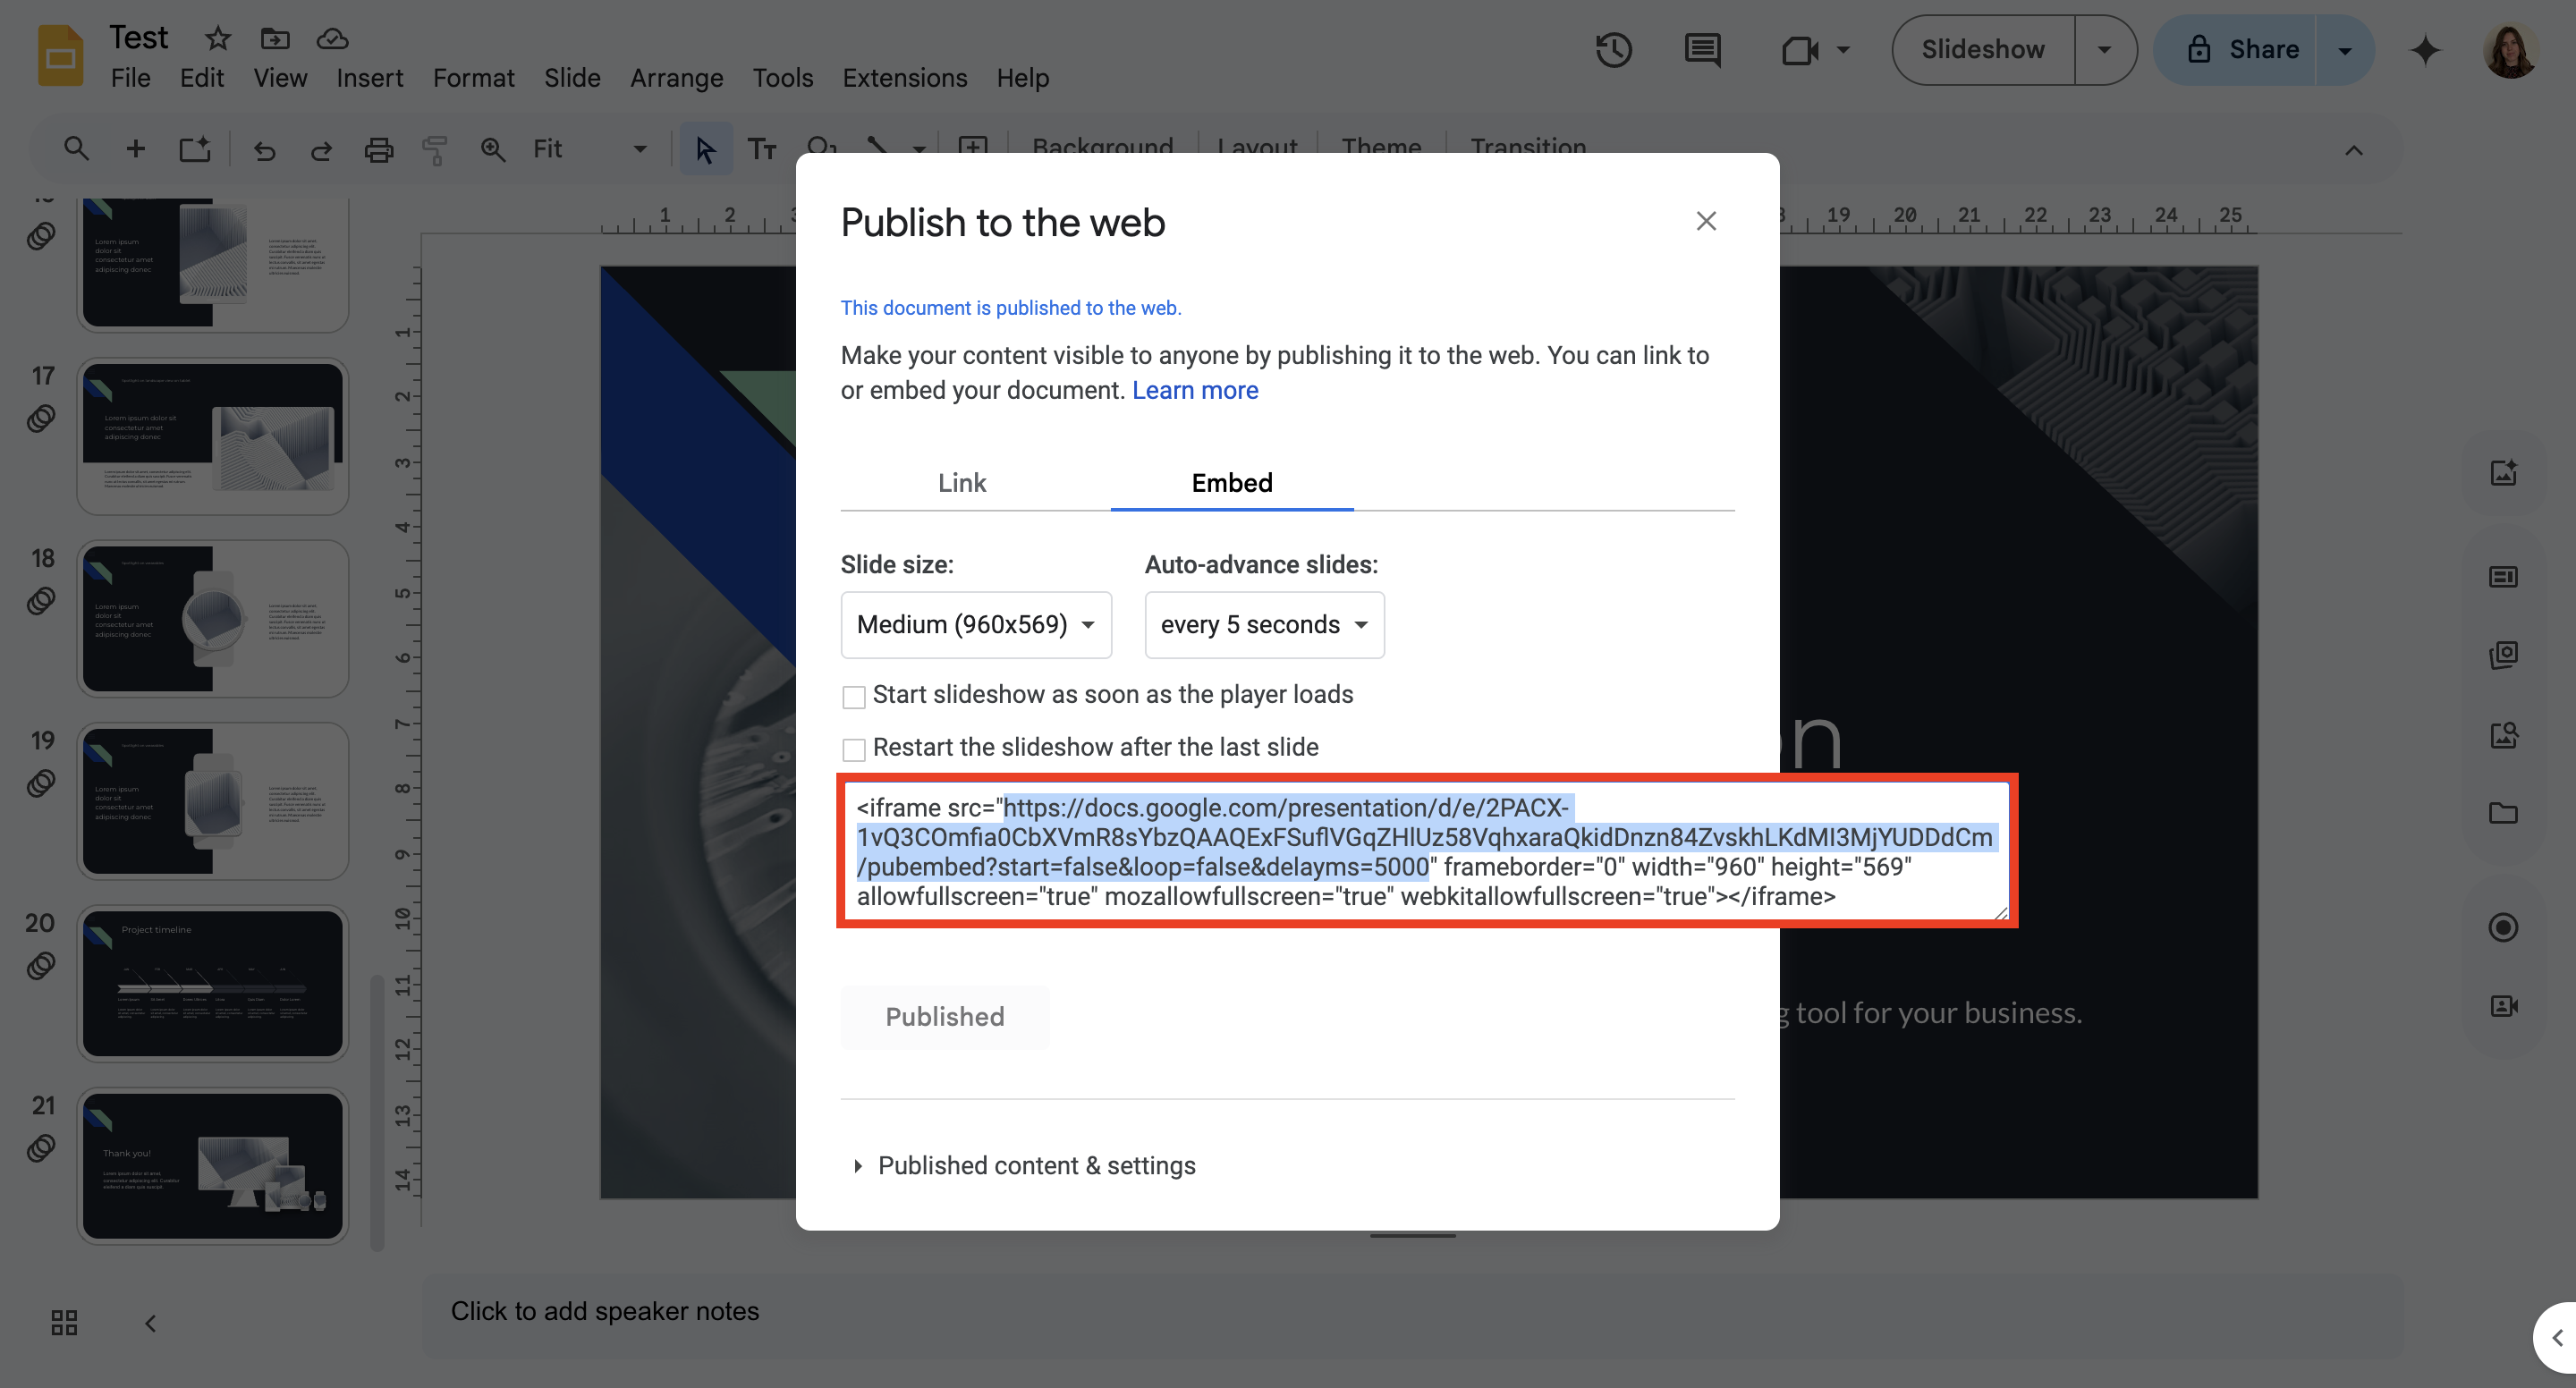Check the cloud document status icon
2576x1388 pixels.
[x=332, y=38]
